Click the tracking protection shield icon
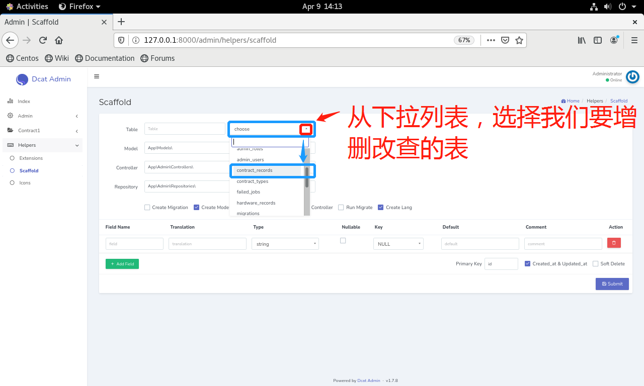Screen dimensions: 644x386 click(121, 40)
